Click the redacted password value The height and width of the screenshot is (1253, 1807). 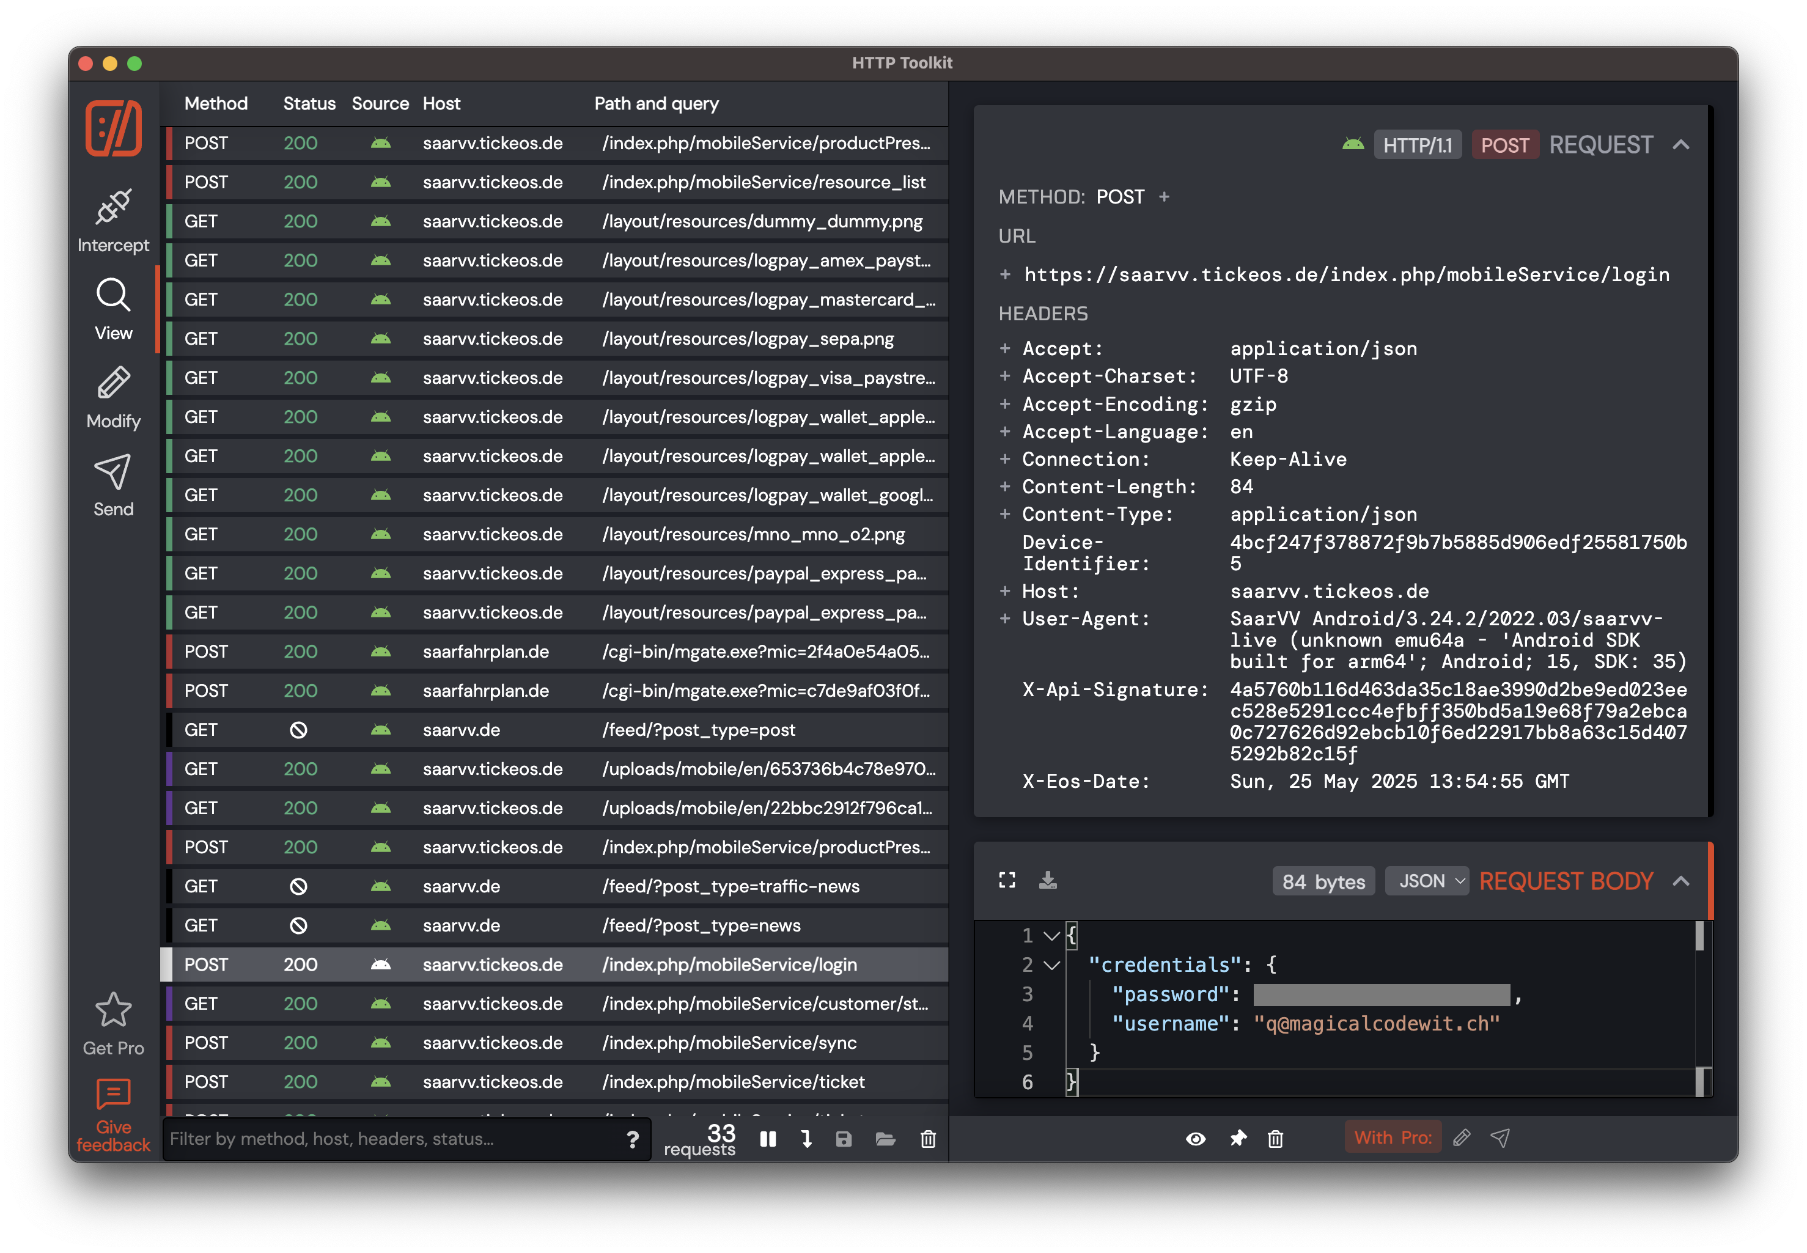[1381, 994]
